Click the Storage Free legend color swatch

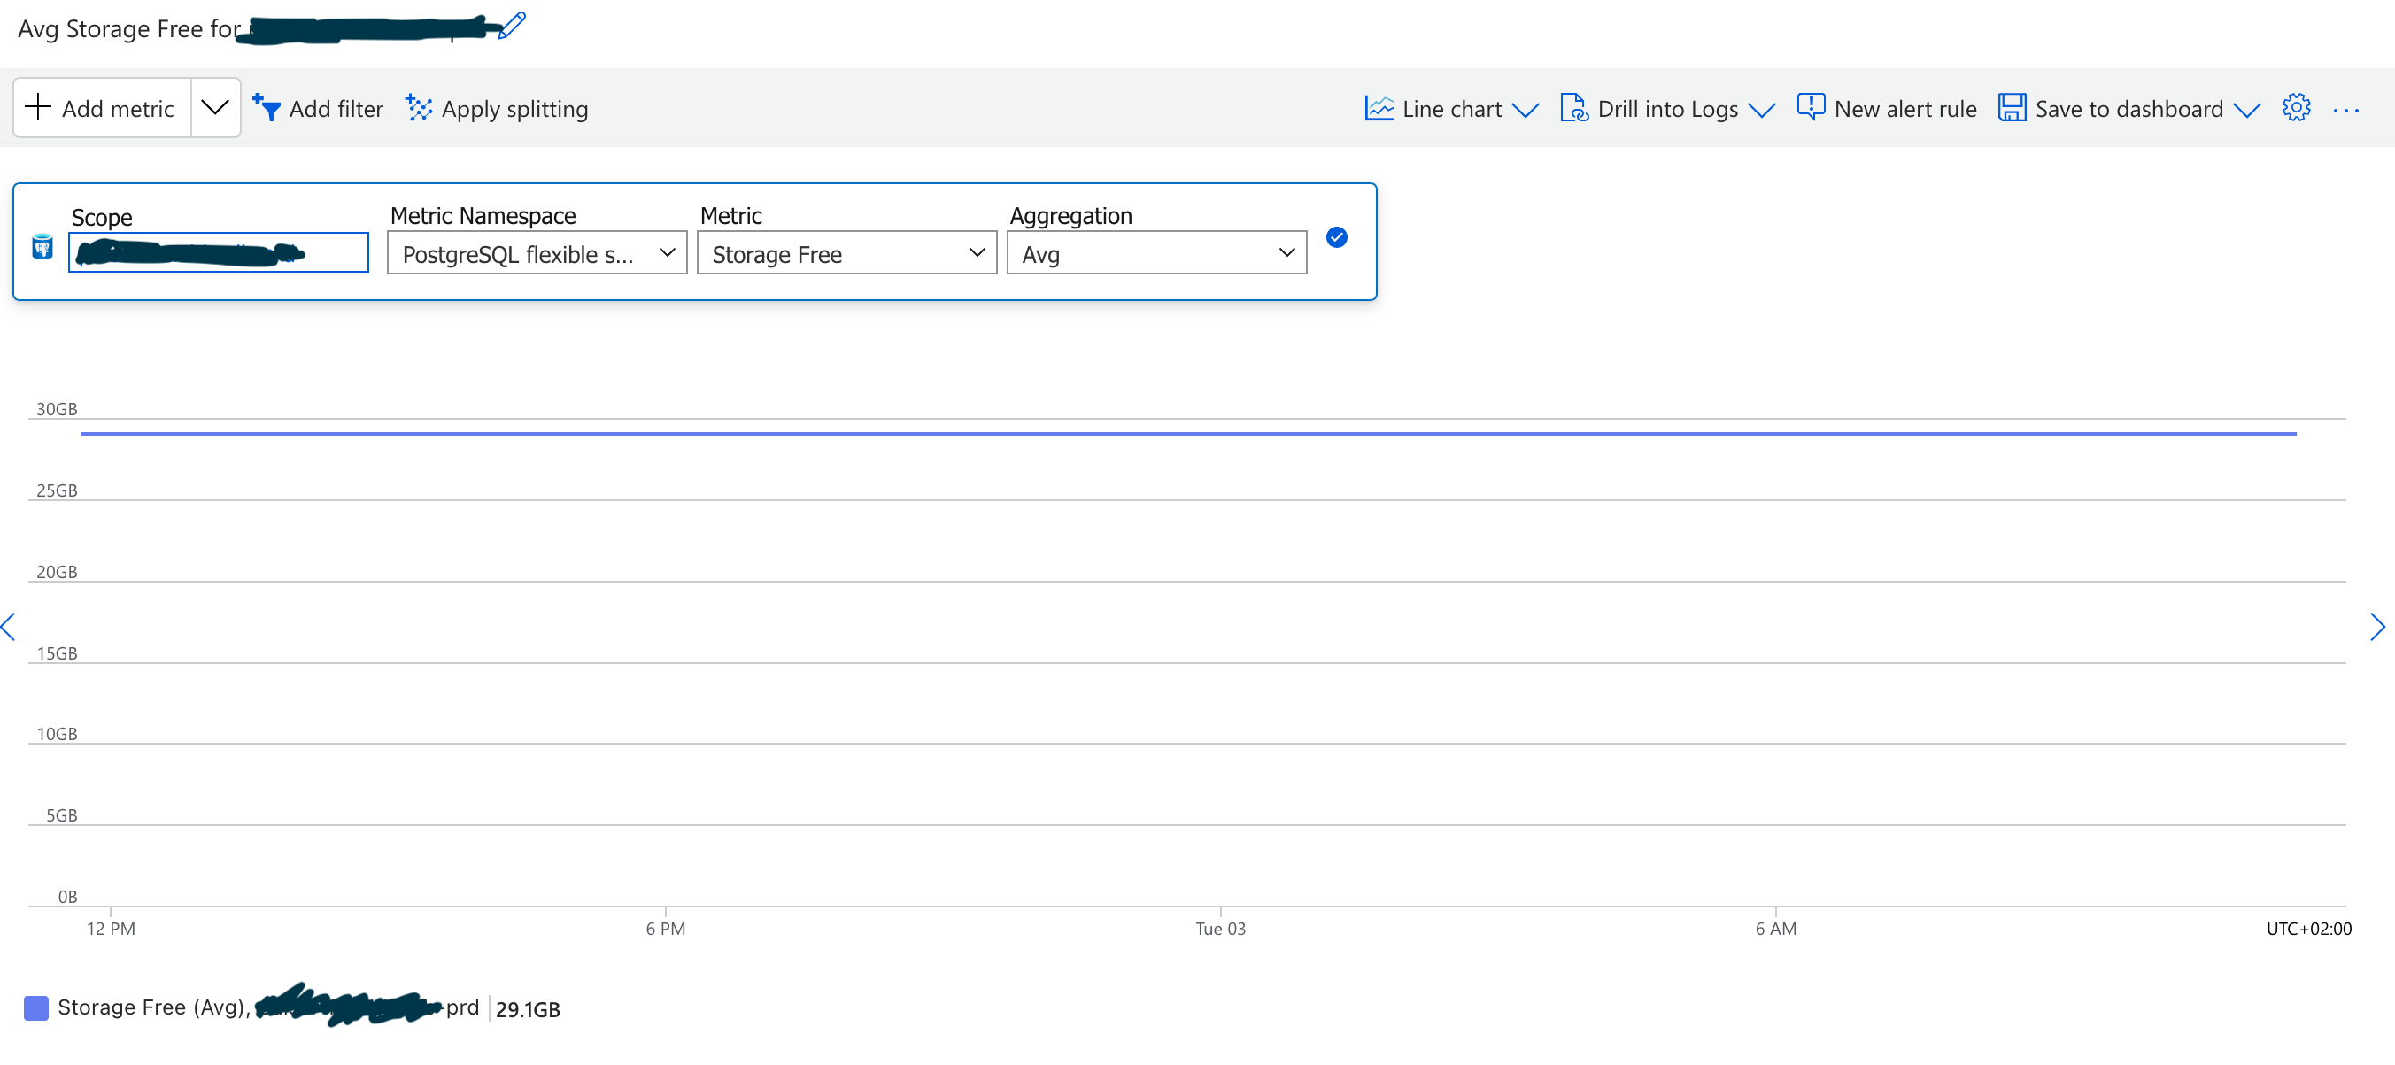(36, 1007)
